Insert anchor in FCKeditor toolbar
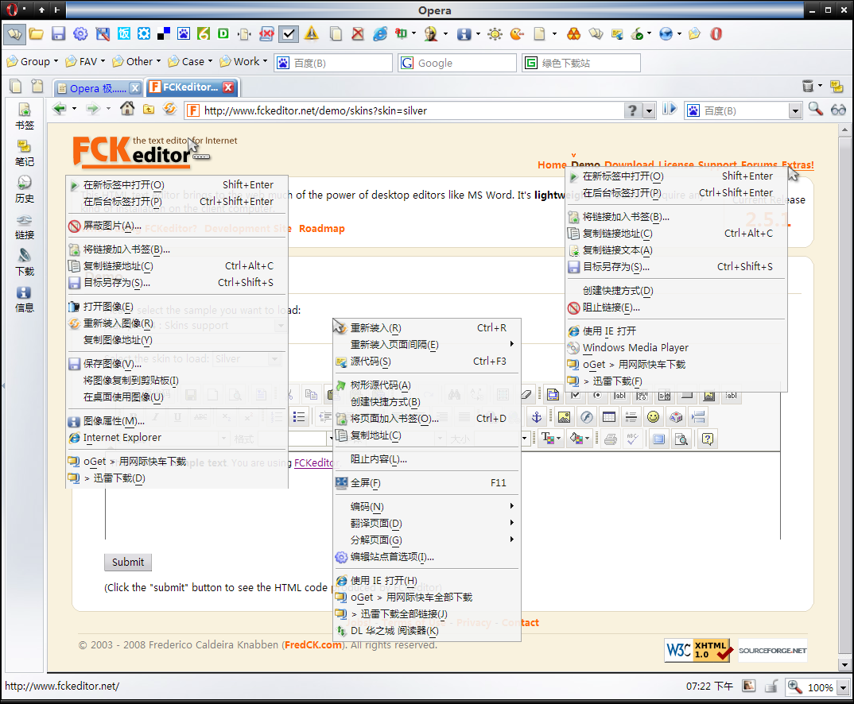 point(537,417)
